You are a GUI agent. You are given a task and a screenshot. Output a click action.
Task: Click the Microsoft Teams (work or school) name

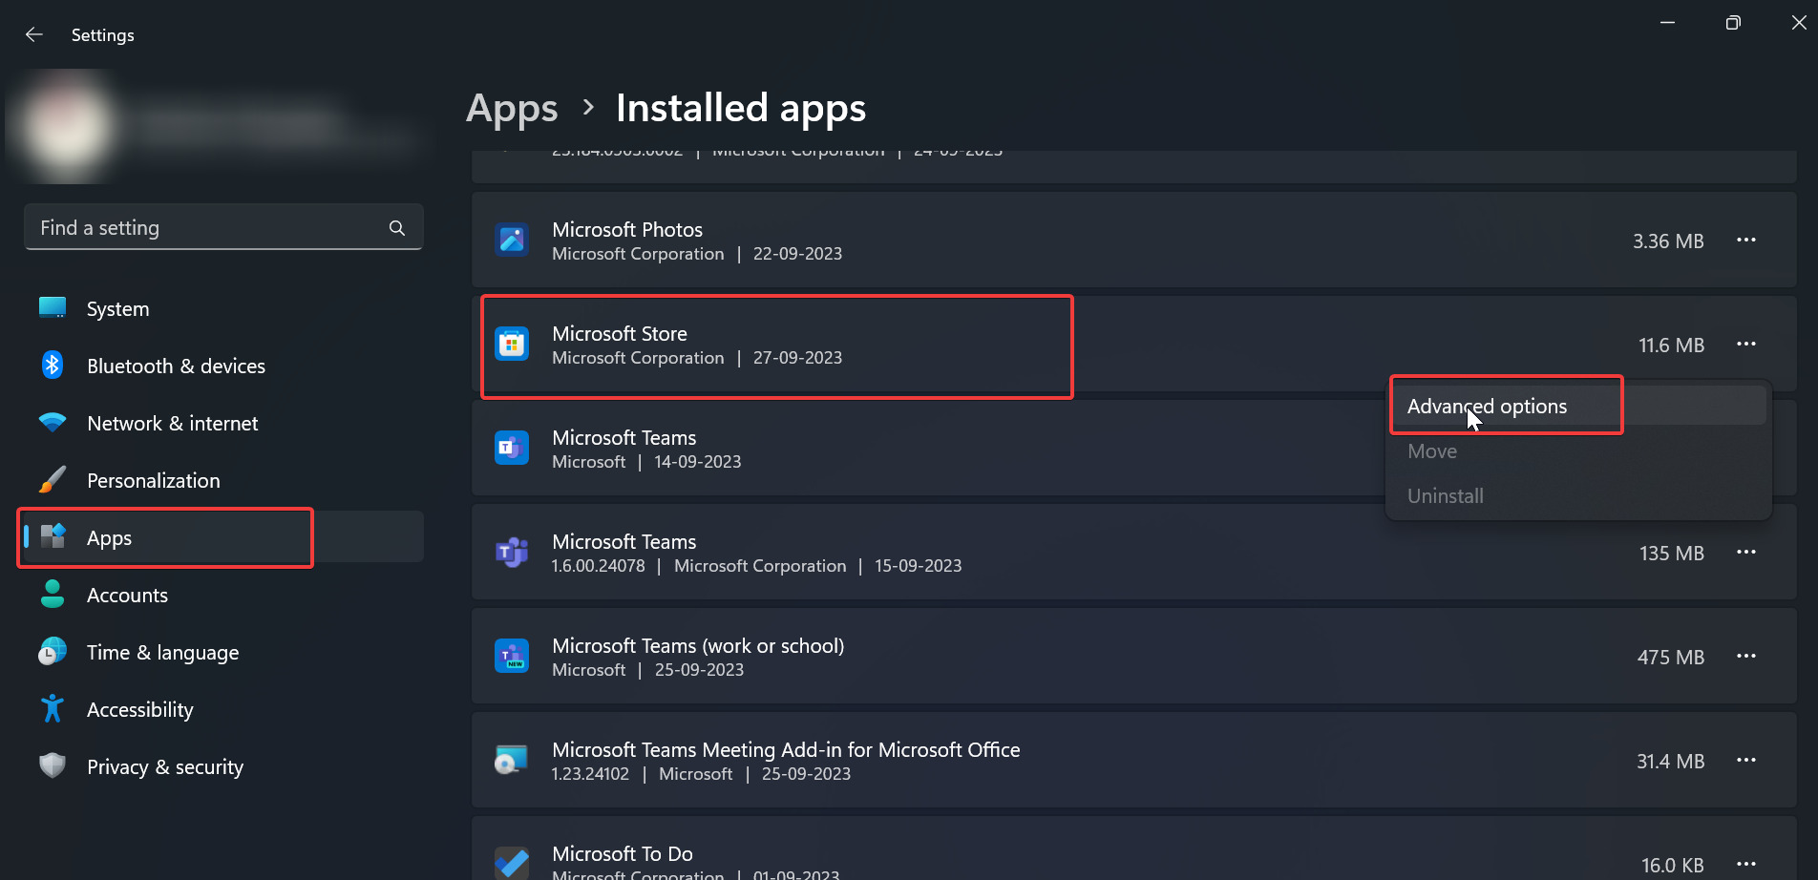698,645
